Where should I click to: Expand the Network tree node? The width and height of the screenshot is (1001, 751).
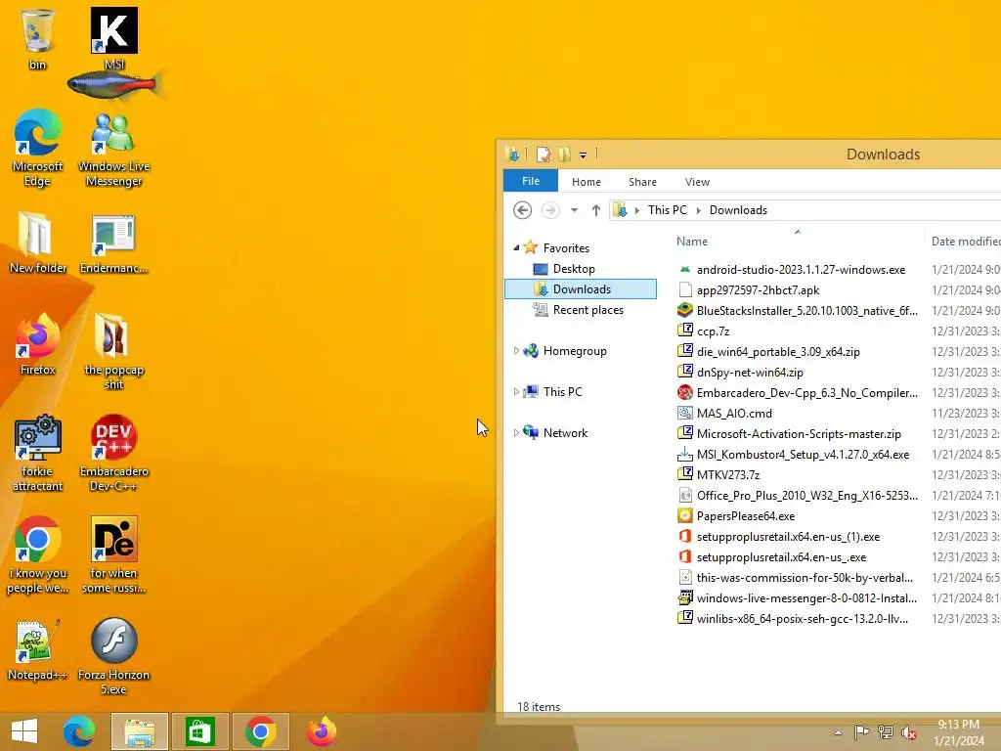click(x=516, y=432)
